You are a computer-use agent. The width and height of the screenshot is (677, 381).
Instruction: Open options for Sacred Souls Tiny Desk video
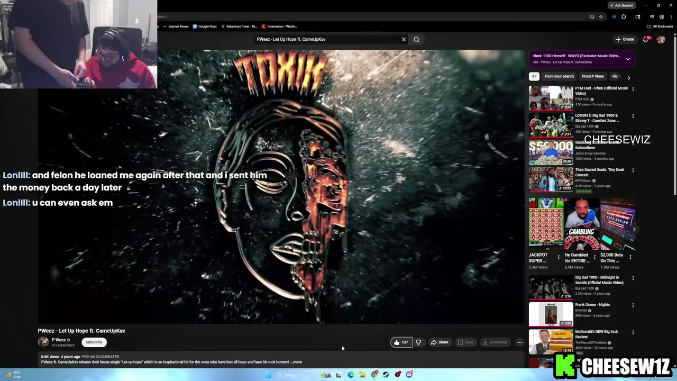click(633, 170)
